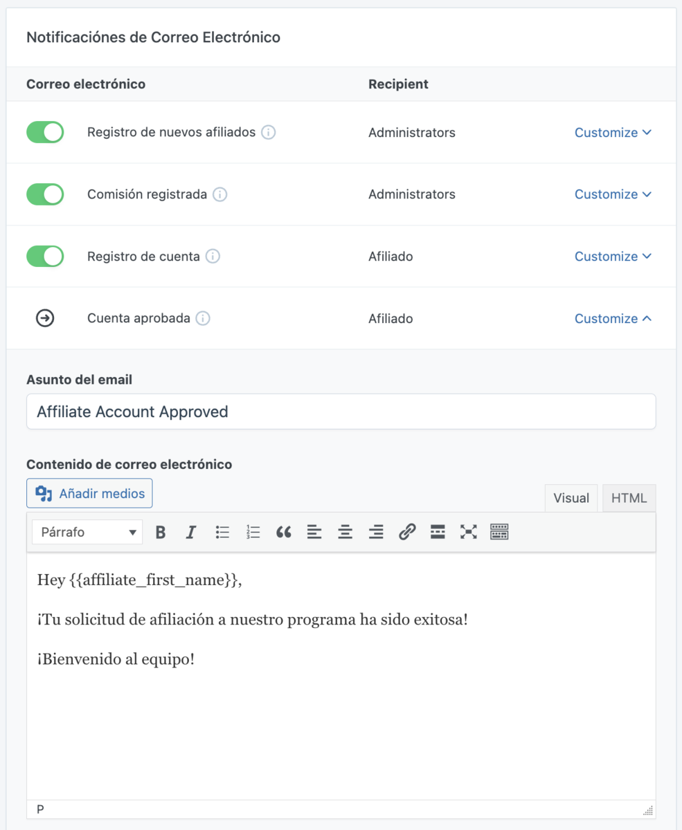Disable Registro de nuevos afiliados notification
Viewport: 682px width, 830px height.
tap(45, 132)
